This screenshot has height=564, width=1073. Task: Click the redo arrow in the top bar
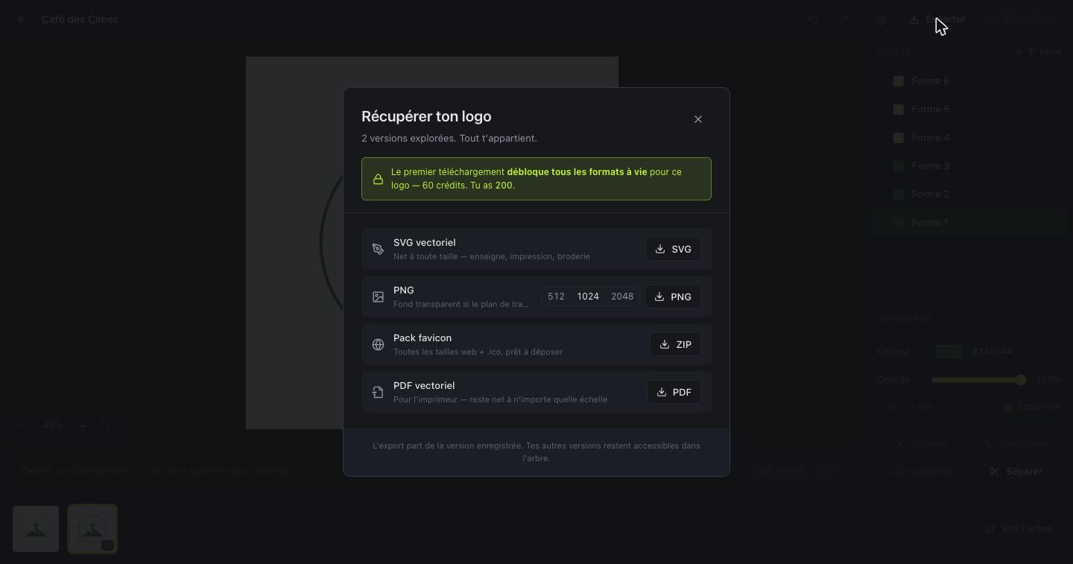tap(843, 19)
